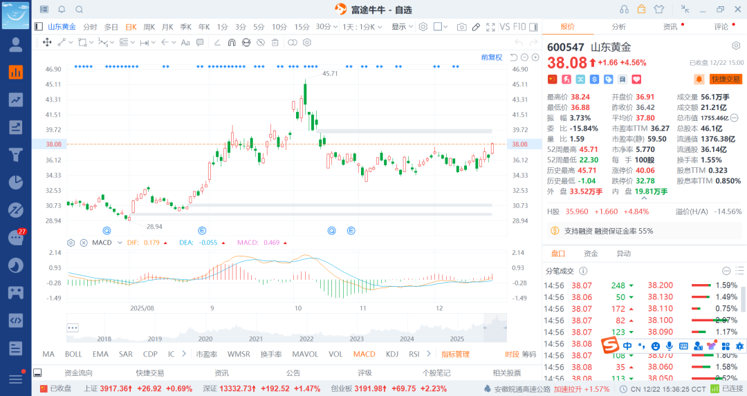Switch to the 资金 tab
This screenshot has width=747, height=396.
[591, 254]
